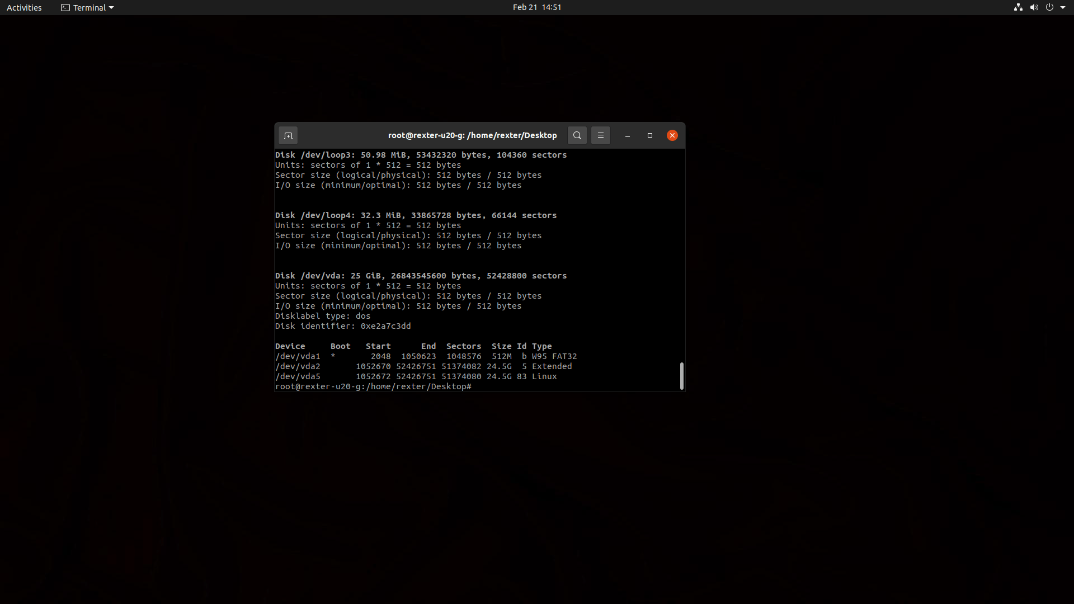Click the terminal scrollbar handle
1074x604 pixels.
tap(681, 376)
